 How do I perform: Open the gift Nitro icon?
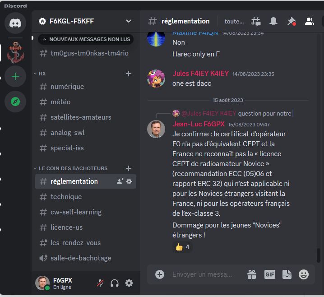pyautogui.click(x=252, y=274)
